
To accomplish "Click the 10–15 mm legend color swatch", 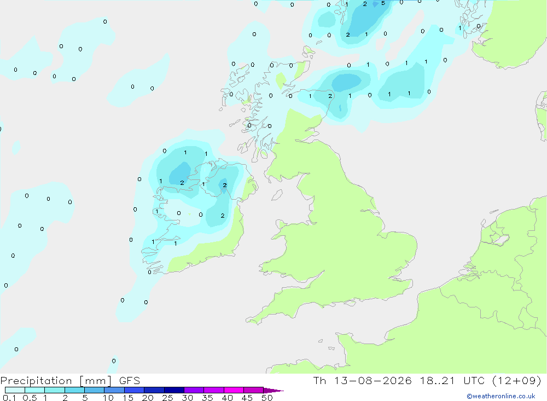I will pos(114,390).
